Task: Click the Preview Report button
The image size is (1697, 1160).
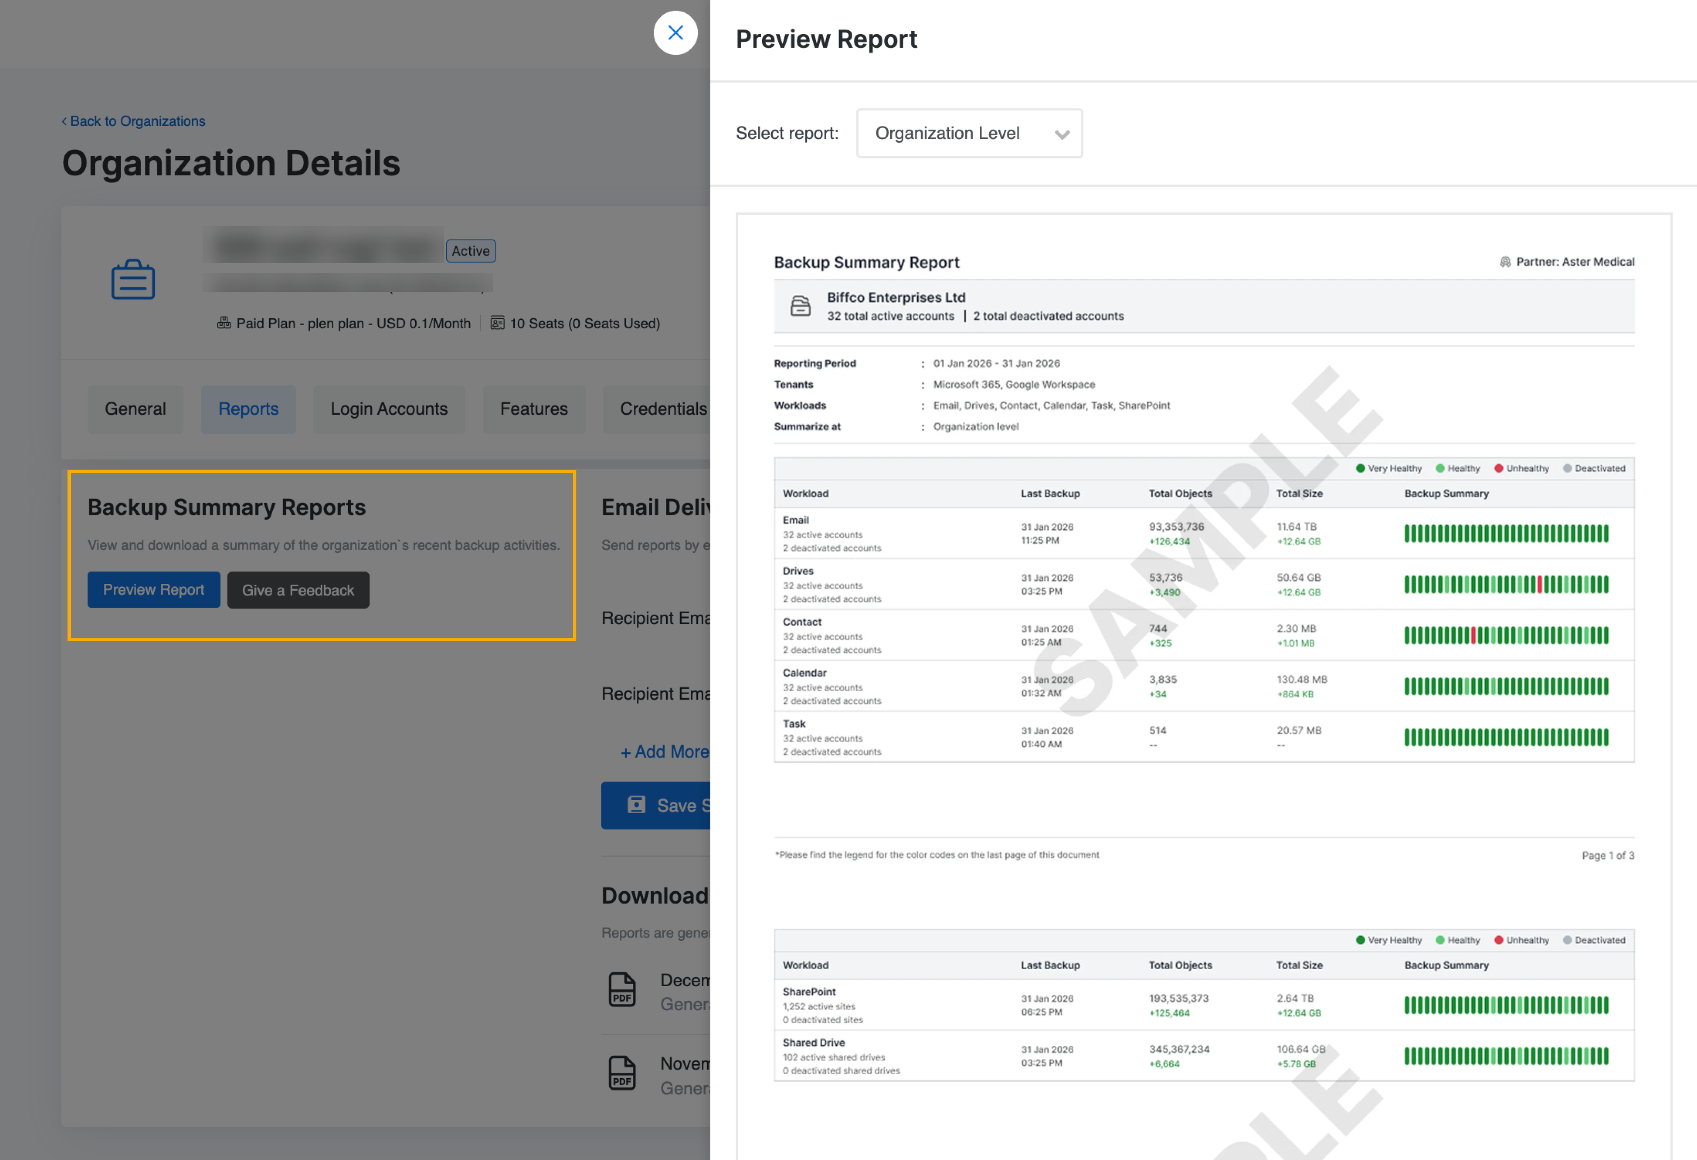Action: pos(153,590)
